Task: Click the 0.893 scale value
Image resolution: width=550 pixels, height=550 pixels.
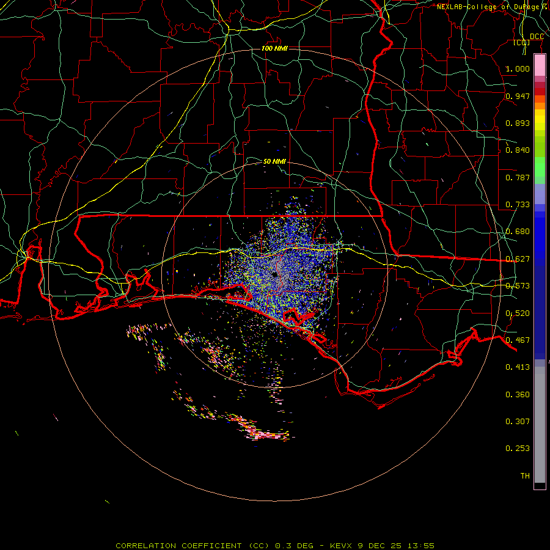Action: coord(518,123)
